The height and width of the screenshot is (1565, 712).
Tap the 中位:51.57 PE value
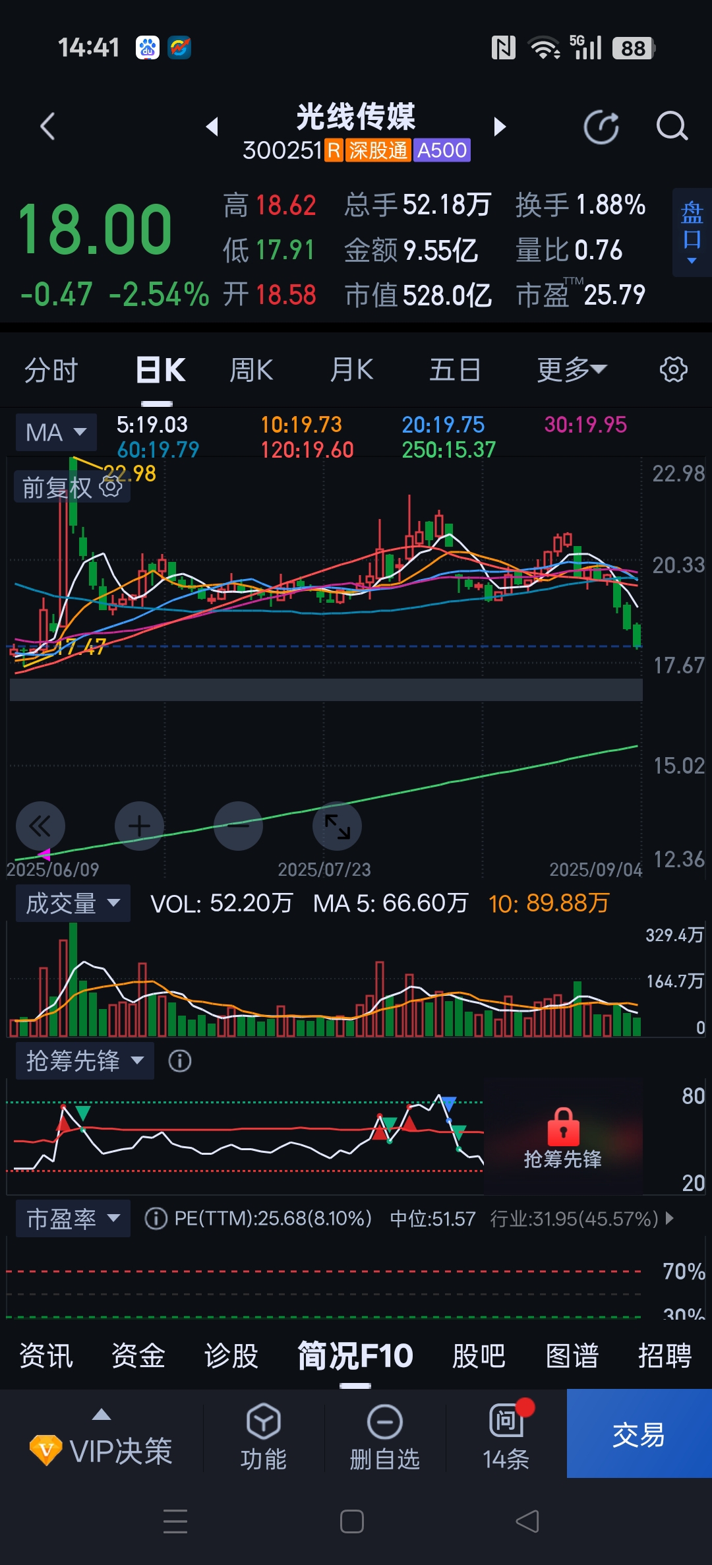click(432, 1218)
